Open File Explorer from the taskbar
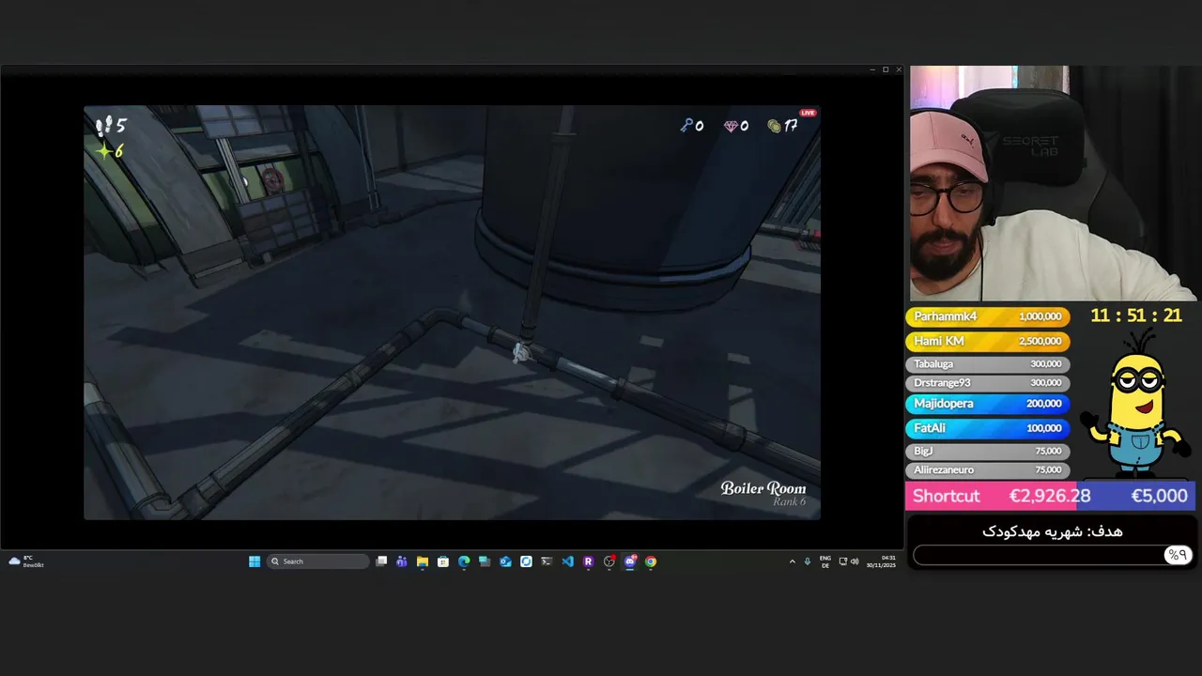 tap(423, 561)
